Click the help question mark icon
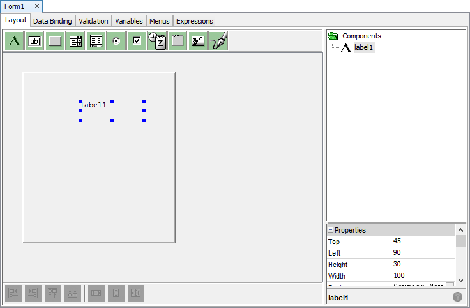 (x=457, y=297)
